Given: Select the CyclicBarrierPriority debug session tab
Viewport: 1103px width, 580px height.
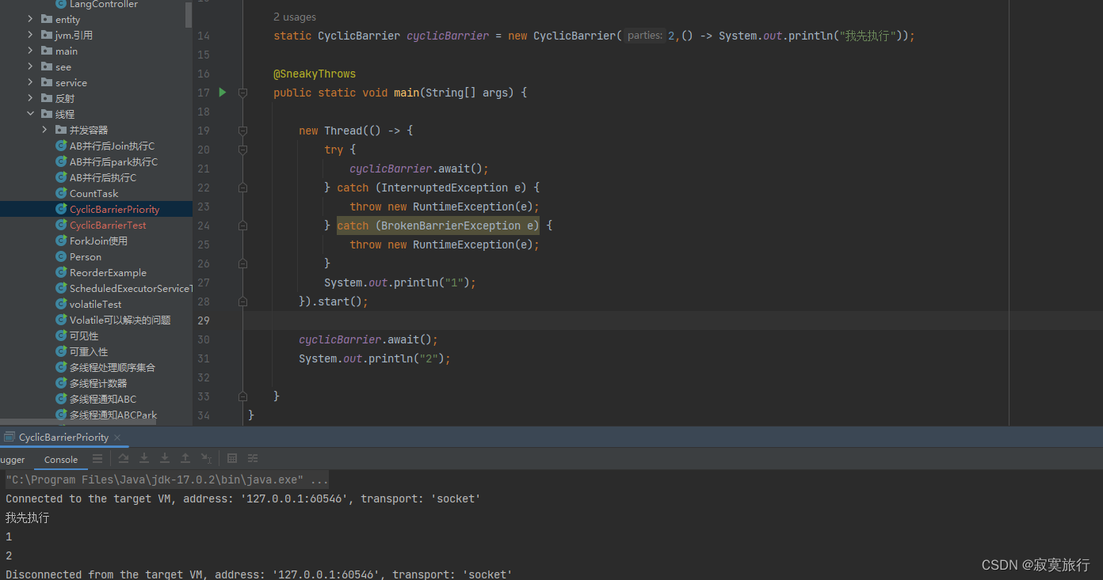Looking at the screenshot, I should (63, 437).
